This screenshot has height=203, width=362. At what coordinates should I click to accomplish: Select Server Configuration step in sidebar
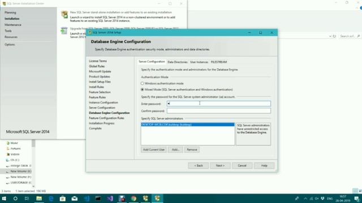tap(102, 108)
